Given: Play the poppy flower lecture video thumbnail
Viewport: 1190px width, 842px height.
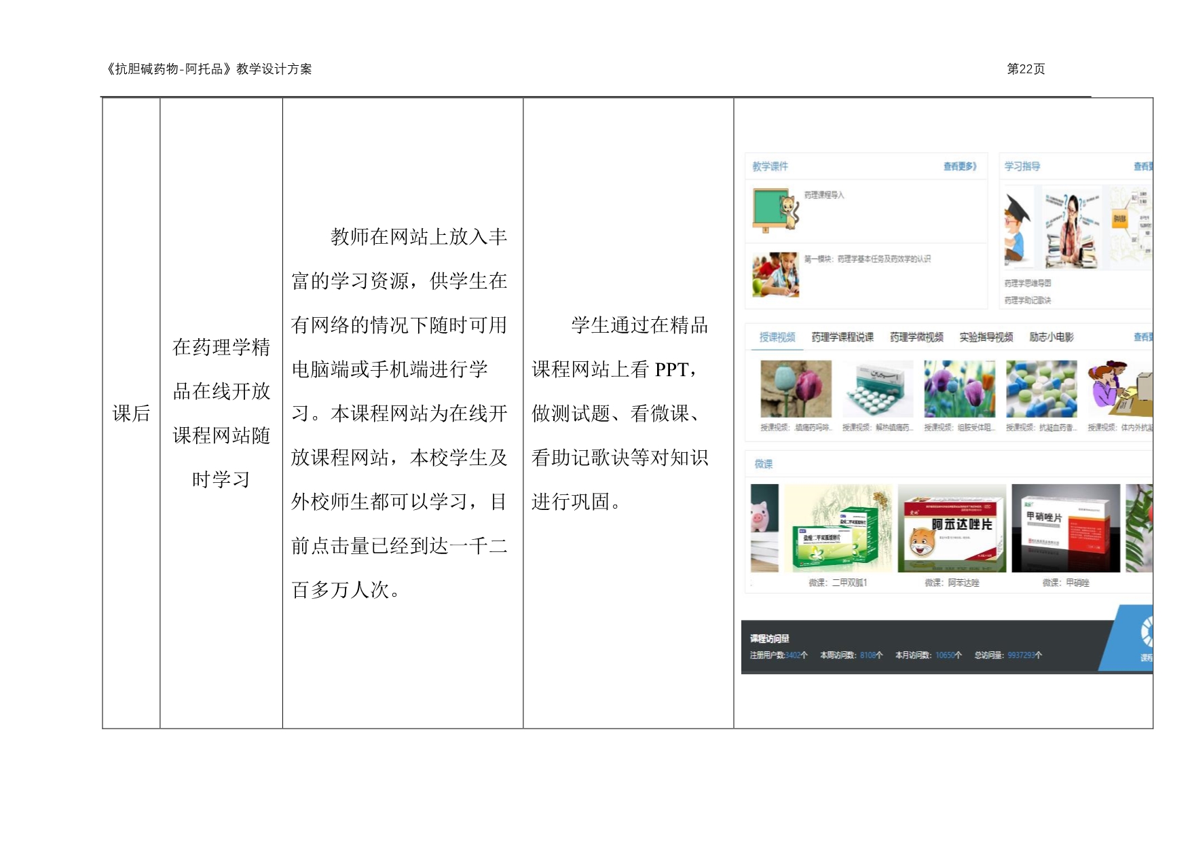Looking at the screenshot, I should tap(796, 389).
